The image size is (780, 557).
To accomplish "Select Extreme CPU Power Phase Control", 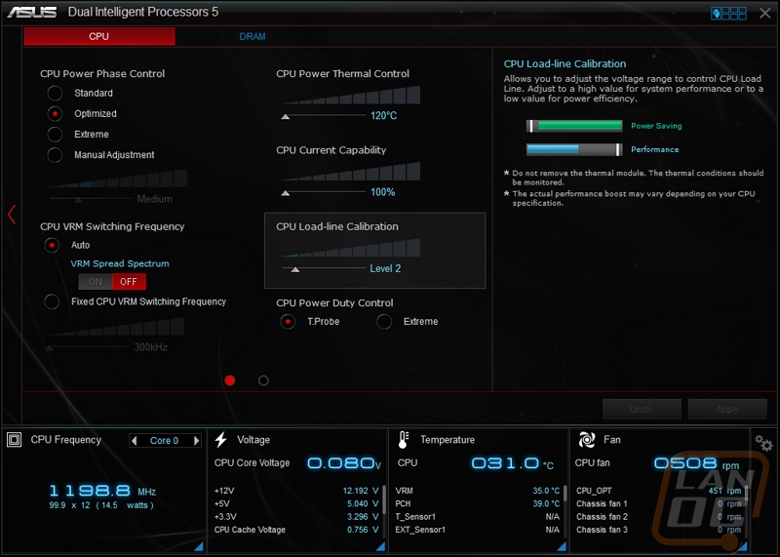I will click(x=54, y=135).
